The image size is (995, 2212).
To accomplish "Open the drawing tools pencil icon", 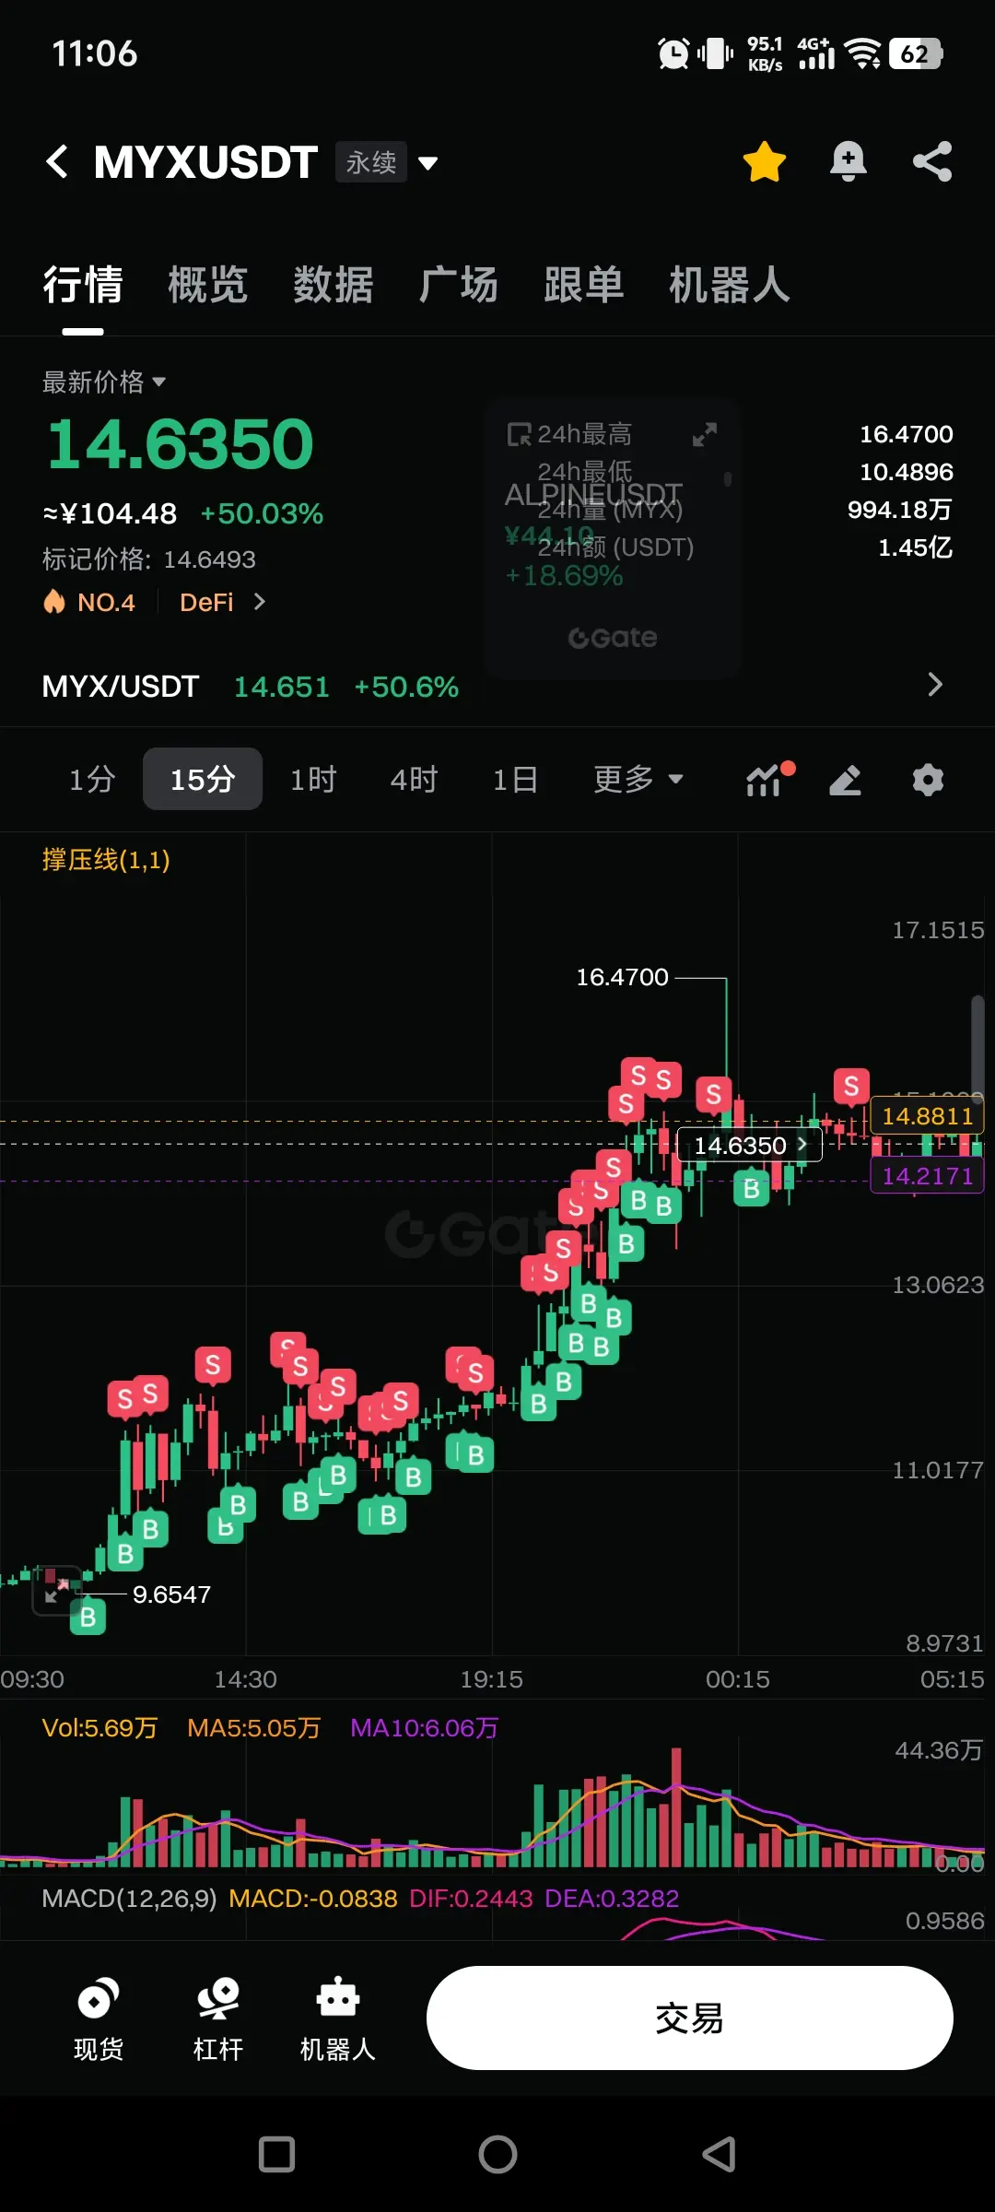I will pyautogui.click(x=845, y=780).
